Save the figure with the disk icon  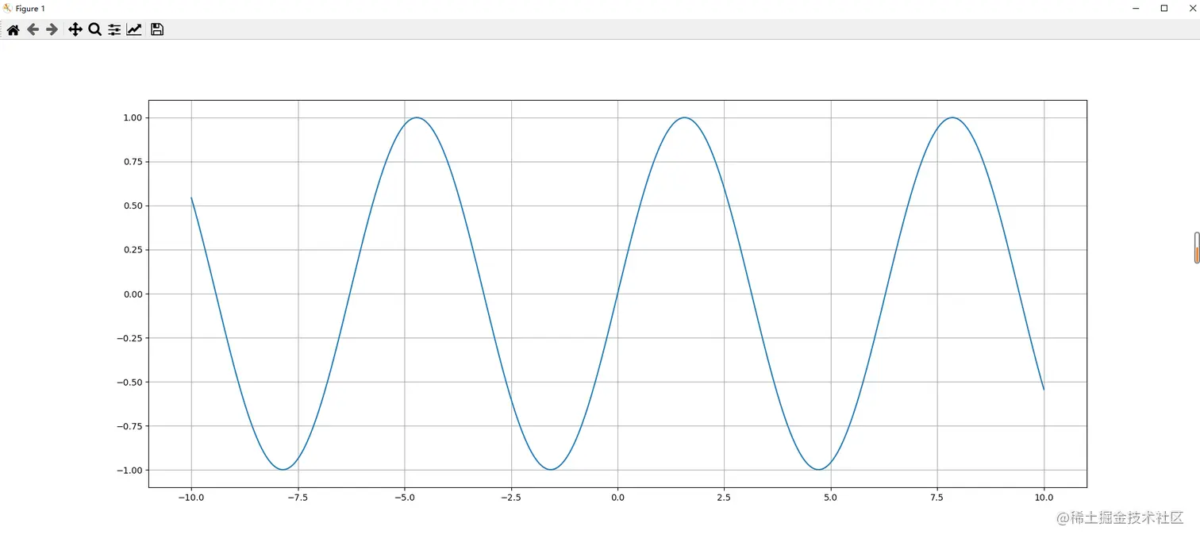157,29
